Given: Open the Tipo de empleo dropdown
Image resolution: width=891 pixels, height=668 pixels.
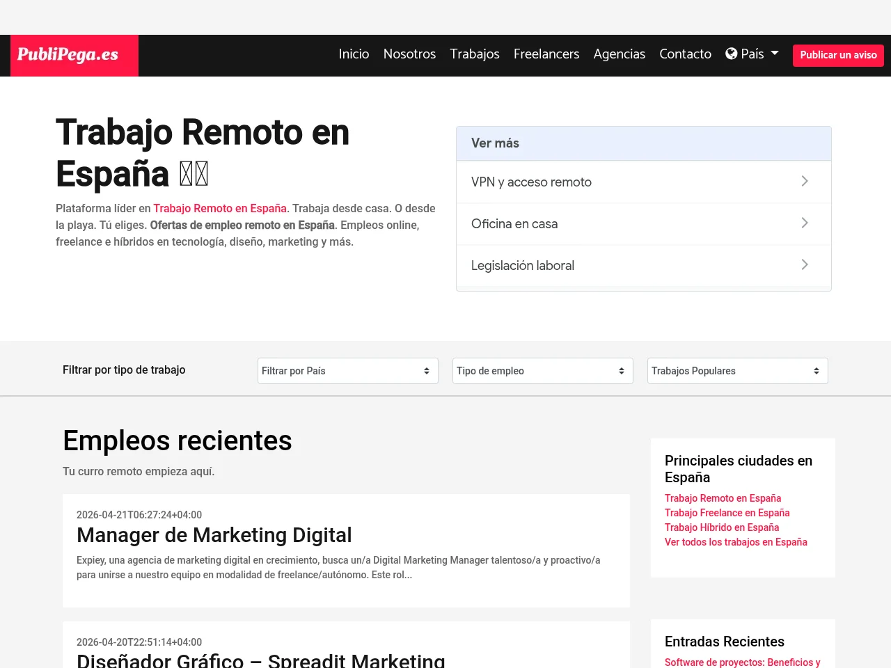Looking at the screenshot, I should pos(543,371).
